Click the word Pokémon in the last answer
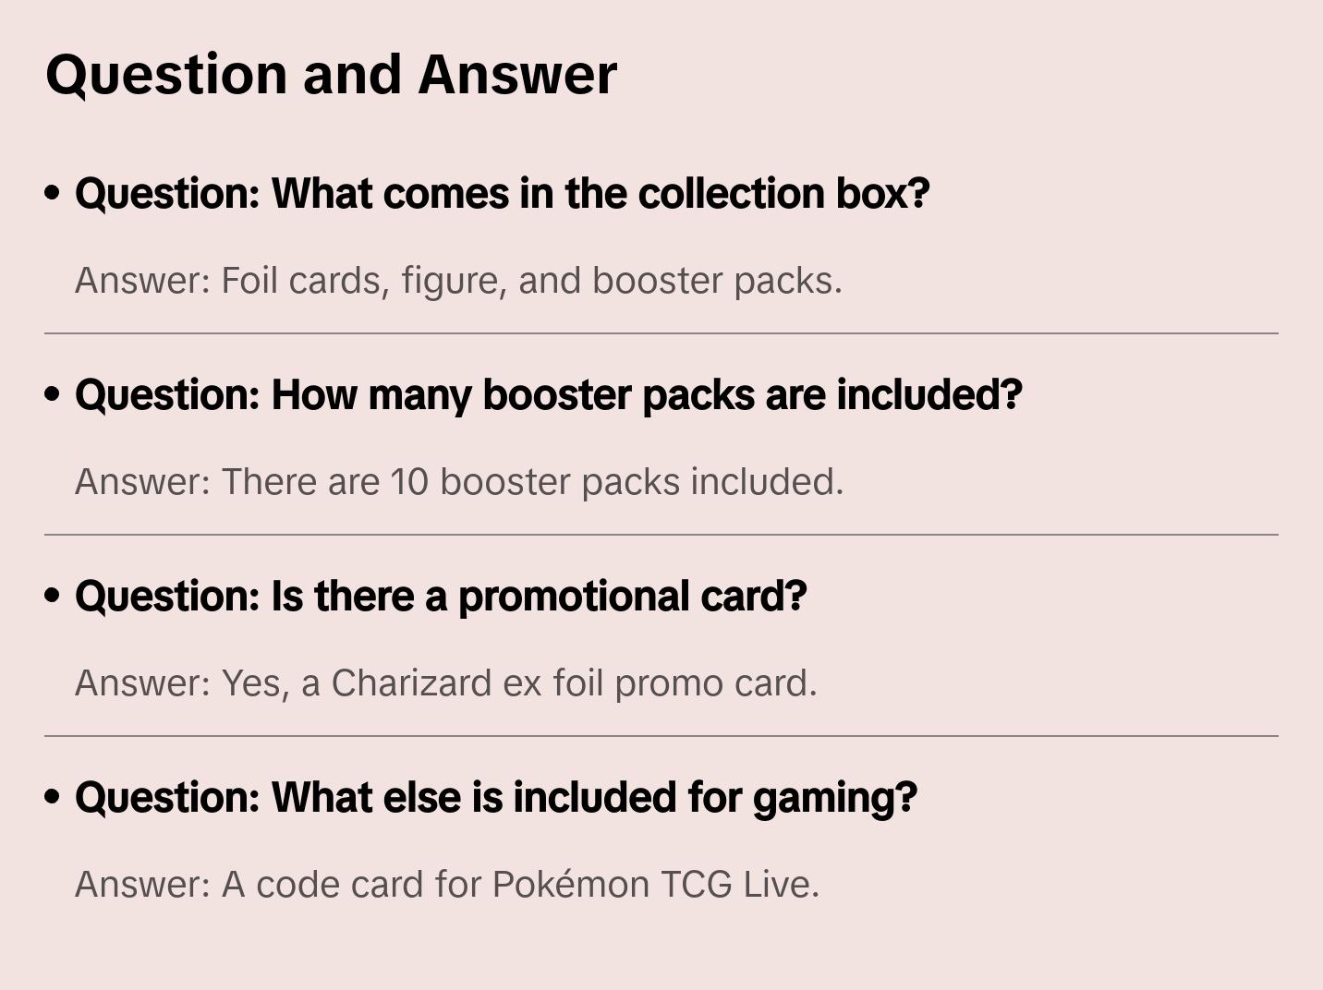Viewport: 1323px width, 990px height. 571,885
